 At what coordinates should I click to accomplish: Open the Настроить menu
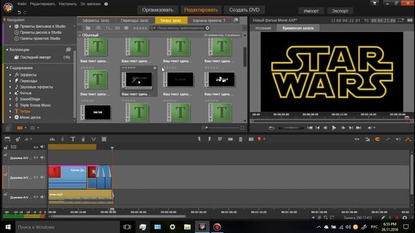click(67, 4)
